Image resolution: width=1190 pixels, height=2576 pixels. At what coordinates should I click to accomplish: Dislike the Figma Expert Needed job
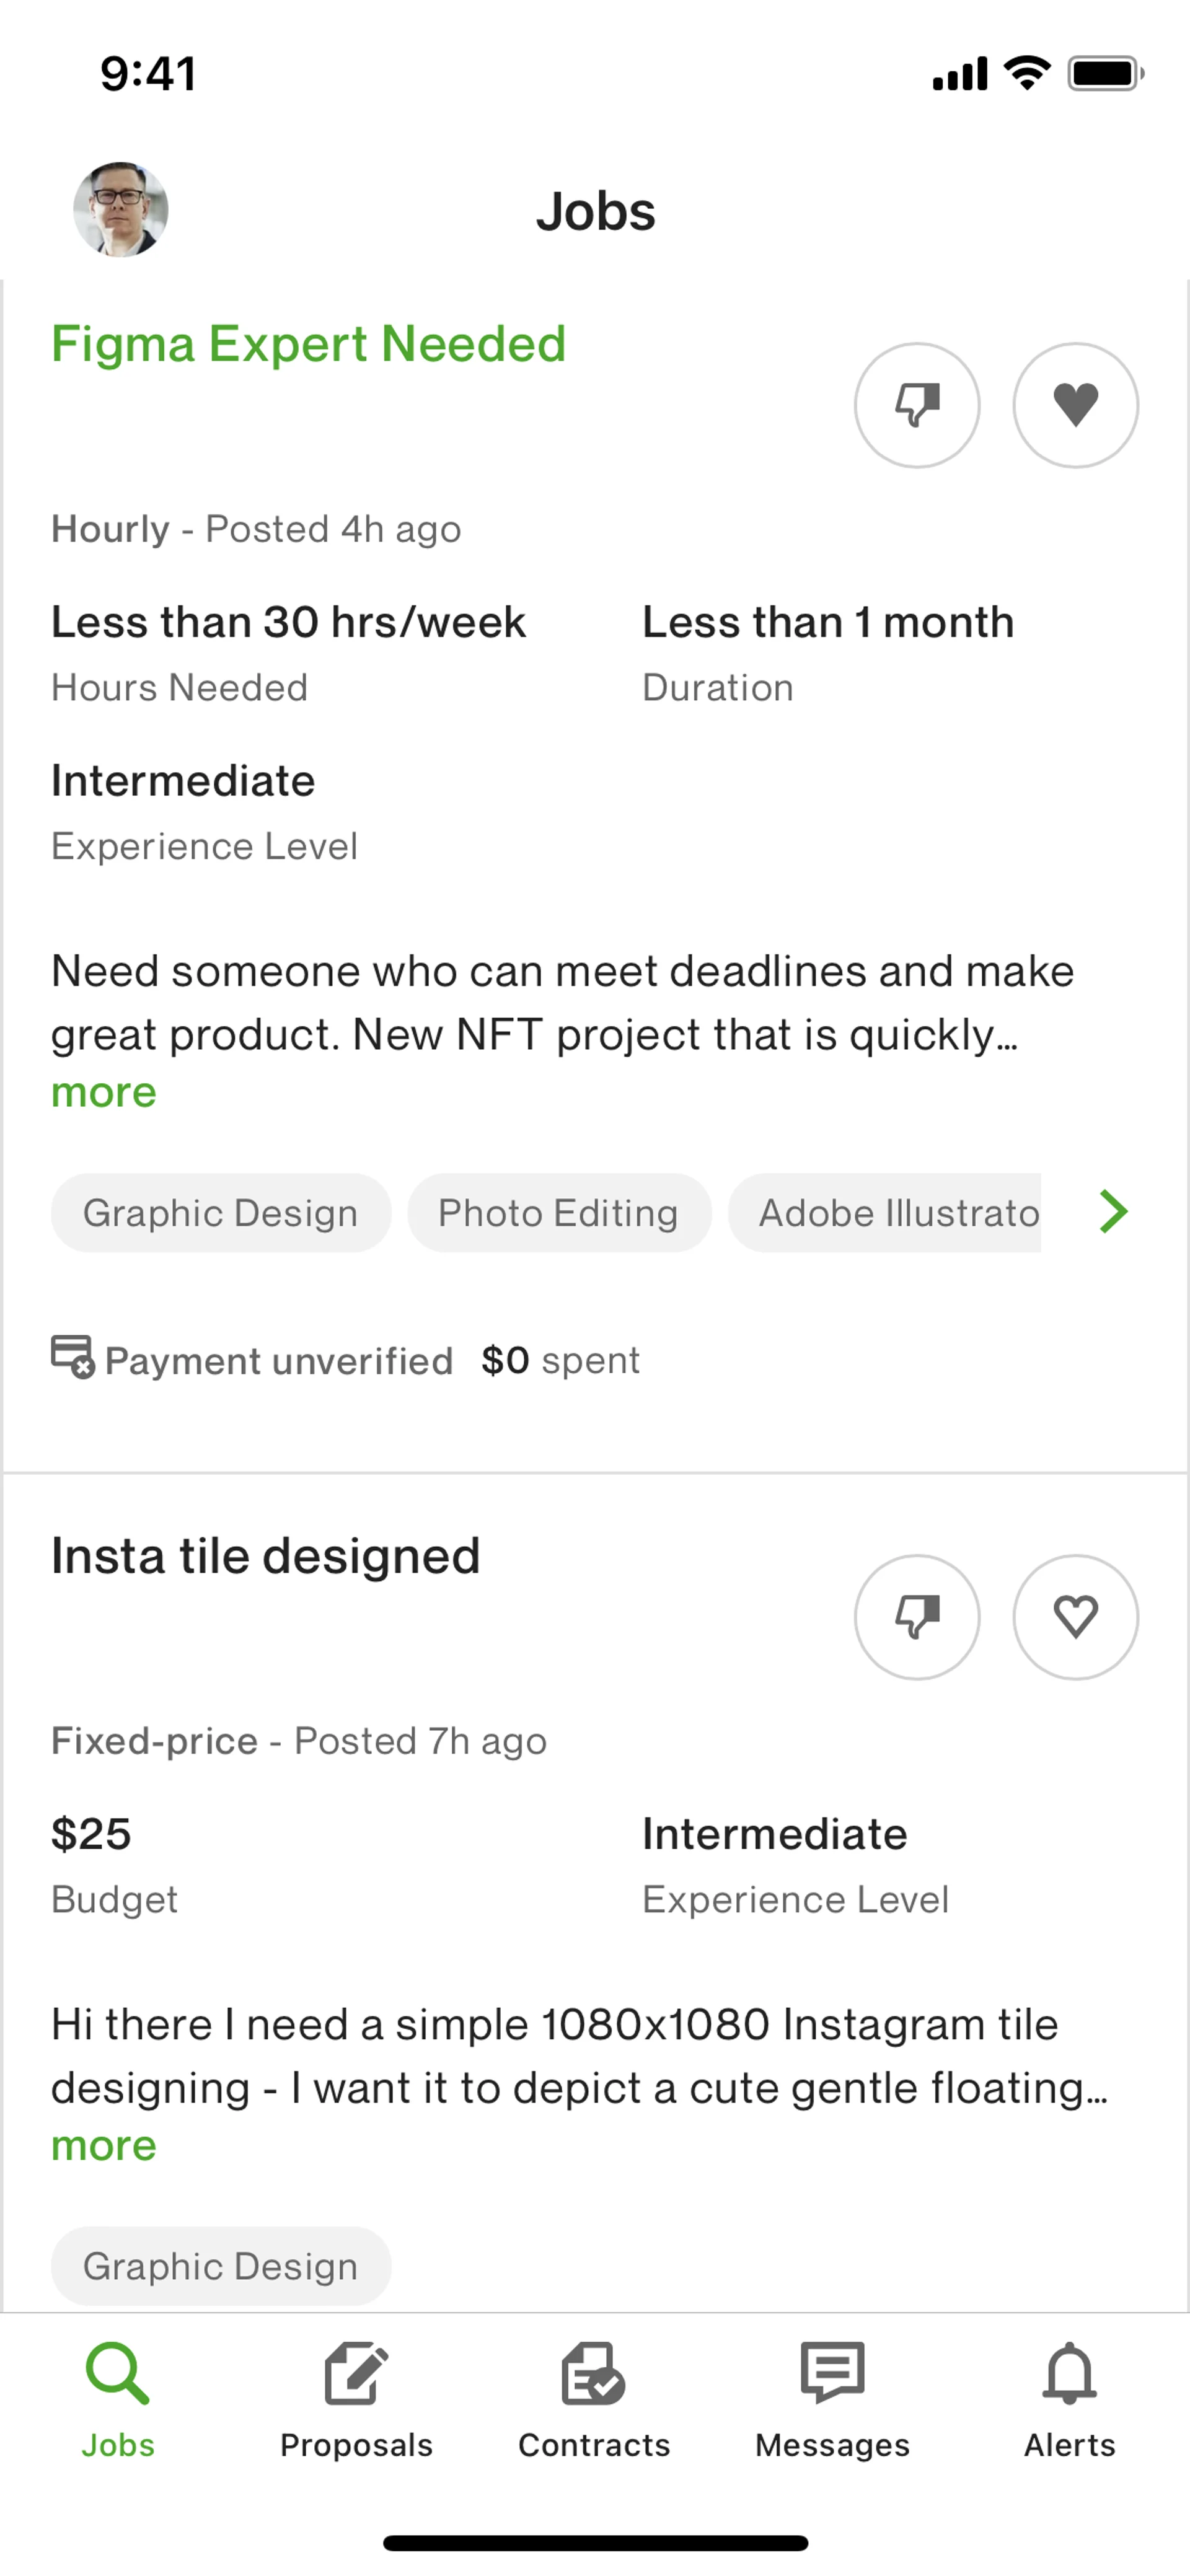tap(916, 405)
